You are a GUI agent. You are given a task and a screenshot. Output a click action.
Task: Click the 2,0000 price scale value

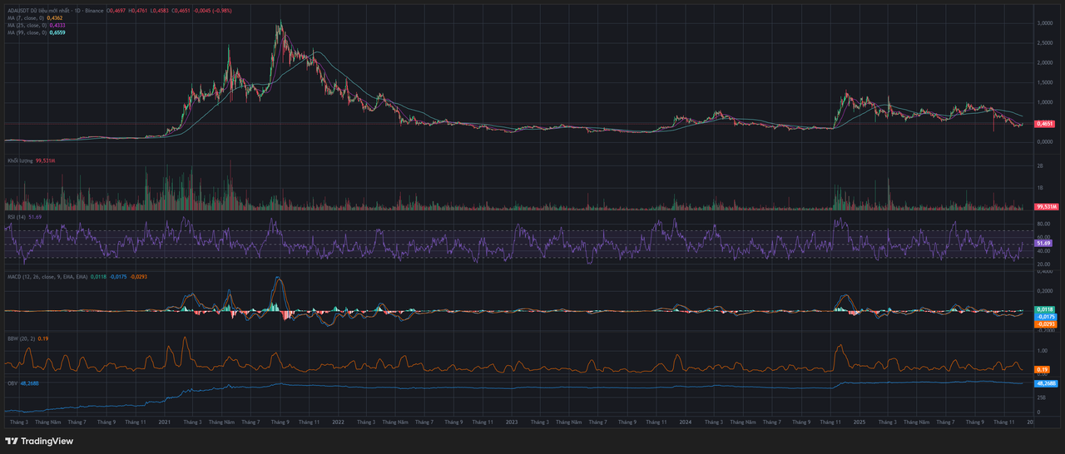(1045, 62)
